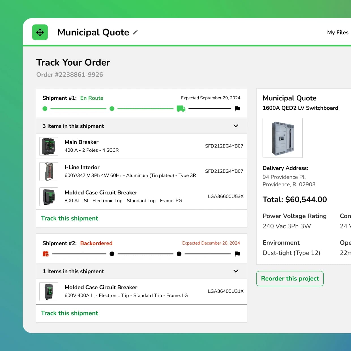Click the green move-arrows logo icon
Image resolution: width=351 pixels, height=351 pixels.
[40, 32]
